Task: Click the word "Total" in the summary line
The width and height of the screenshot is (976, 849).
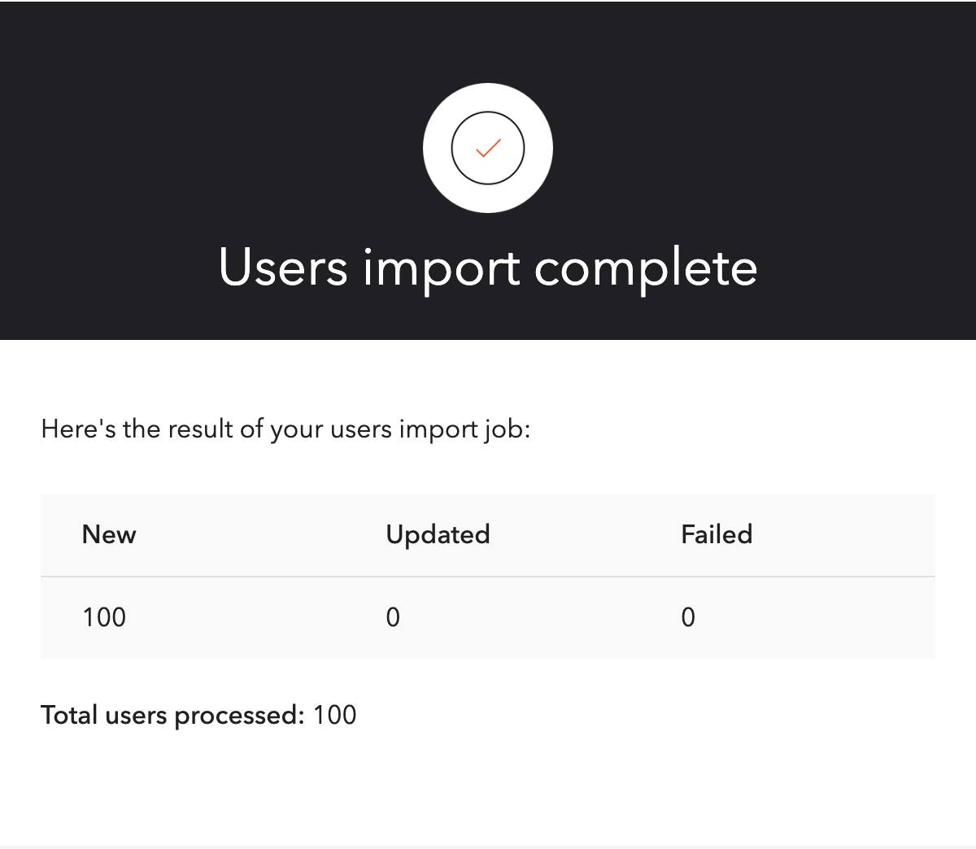Action: 70,716
